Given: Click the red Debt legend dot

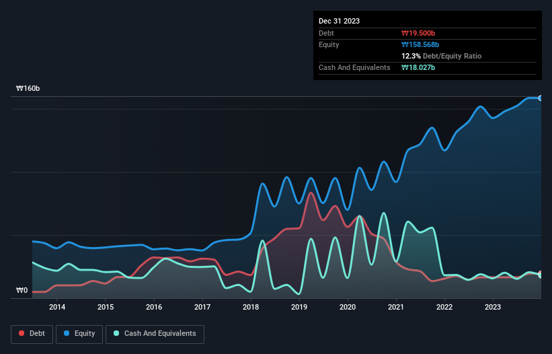Looking at the screenshot, I should tap(22, 333).
